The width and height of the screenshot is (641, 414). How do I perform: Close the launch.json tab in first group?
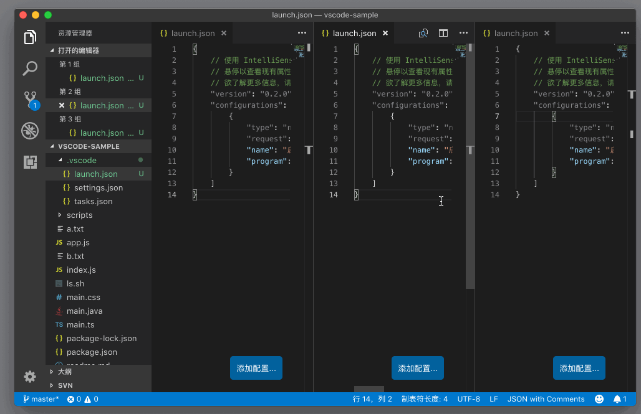tap(224, 33)
